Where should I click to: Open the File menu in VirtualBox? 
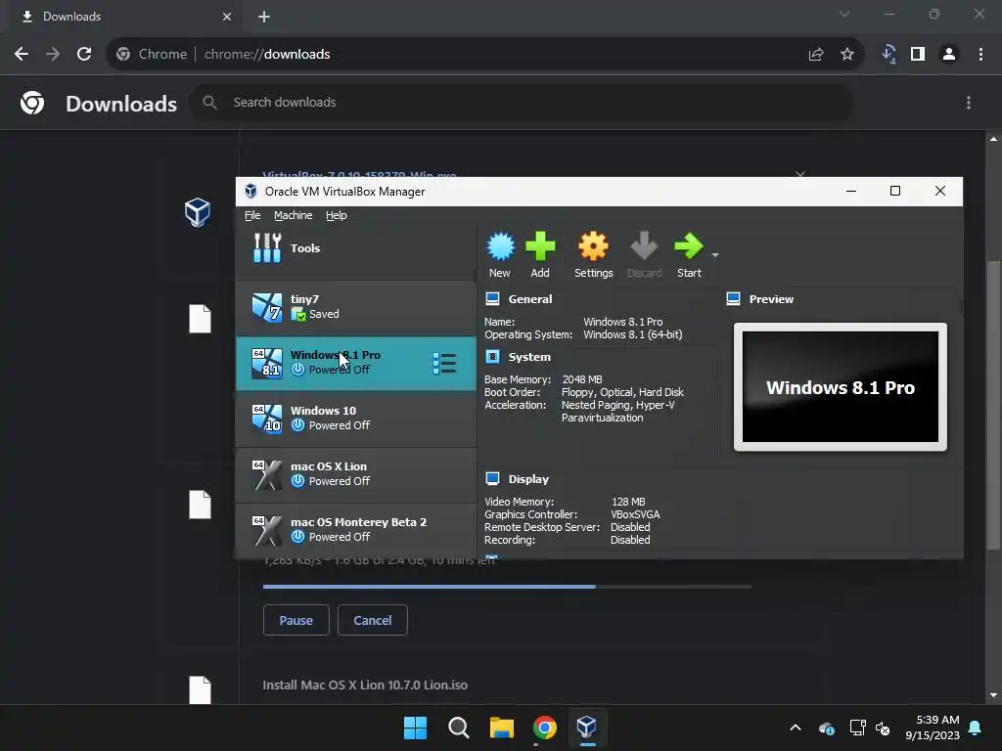coord(252,215)
